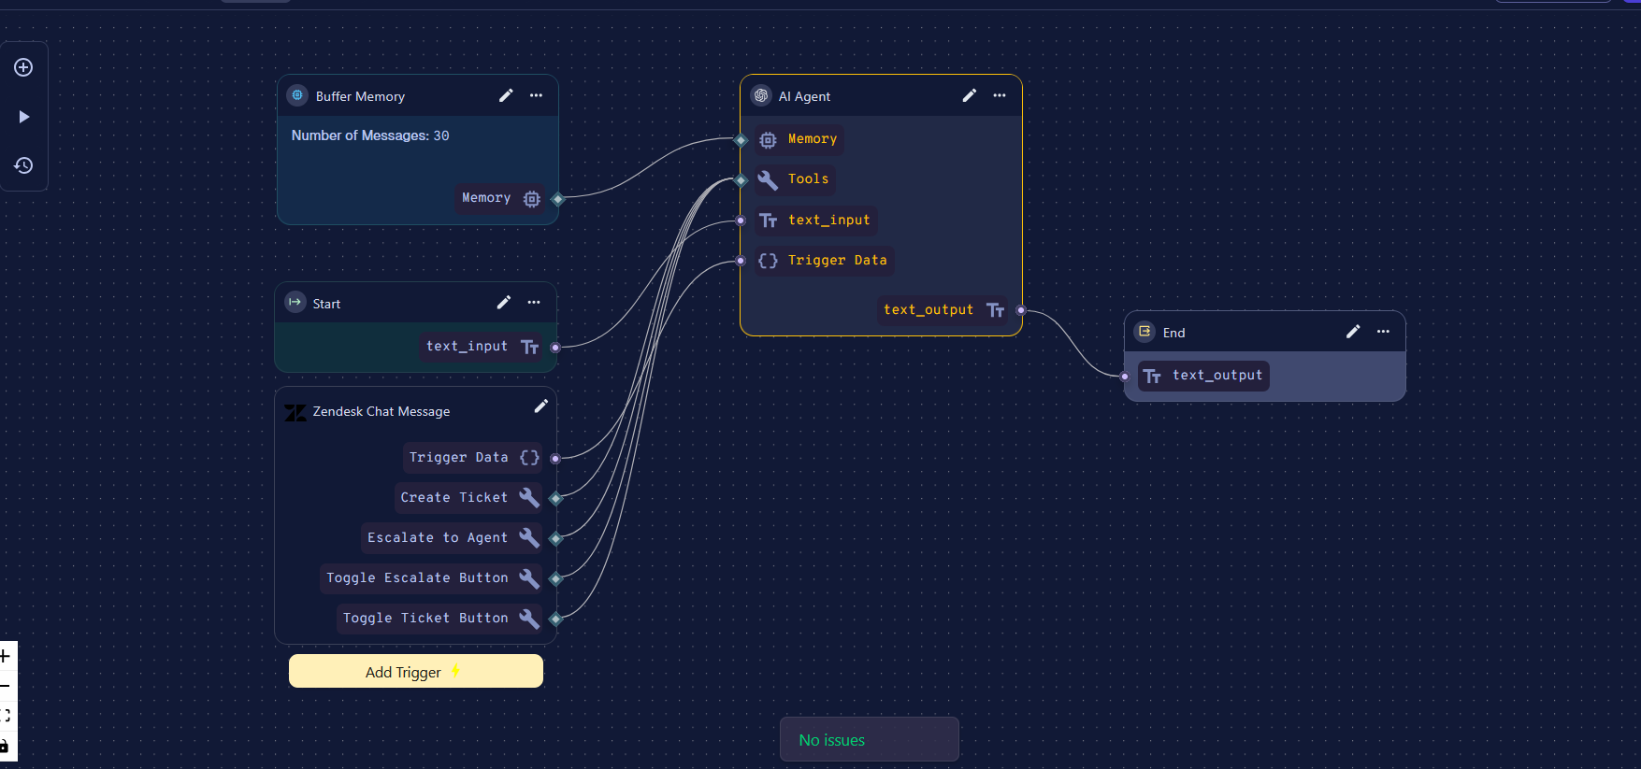Edit the AI Agent node
The image size is (1641, 769).
click(x=970, y=95)
